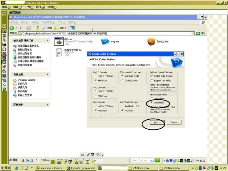Open 動作(A) menu in pcAnywhere

coord(40,7)
